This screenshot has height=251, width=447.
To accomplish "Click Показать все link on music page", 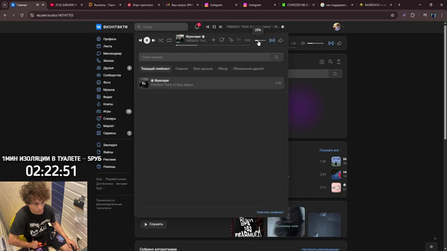I will 330,150.
